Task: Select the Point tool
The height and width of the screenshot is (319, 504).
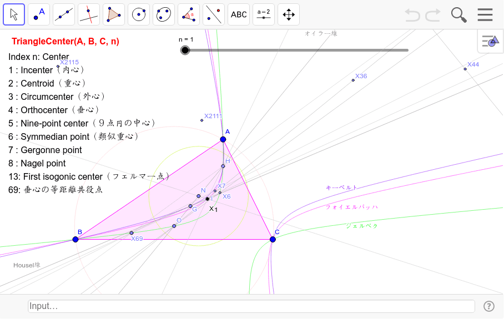Action: pyautogui.click(x=39, y=14)
